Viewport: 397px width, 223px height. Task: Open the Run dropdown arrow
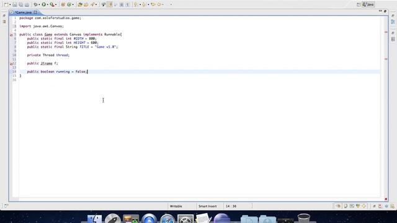[47, 4]
